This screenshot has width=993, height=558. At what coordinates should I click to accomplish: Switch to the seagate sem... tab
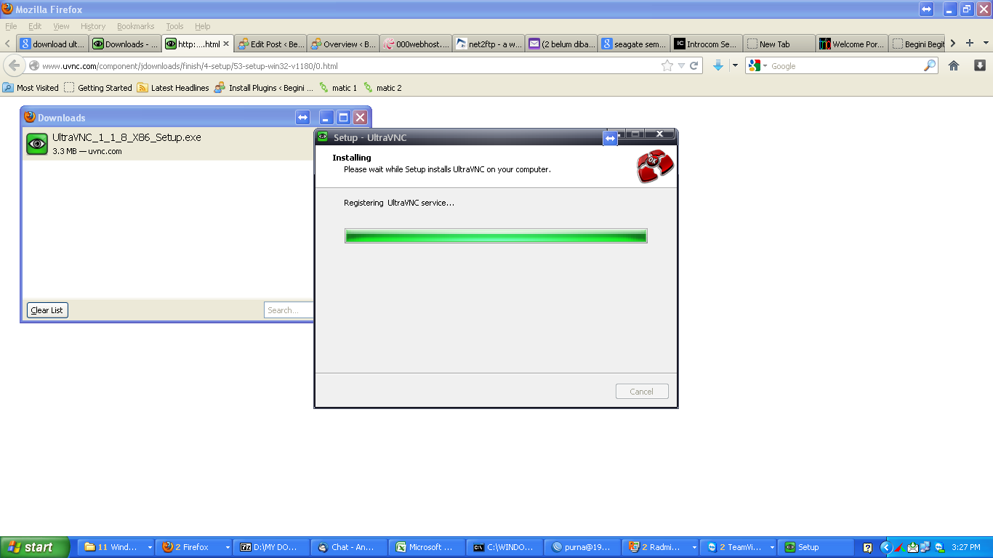coord(635,44)
